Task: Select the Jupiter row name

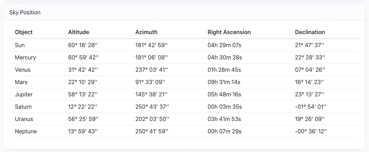Action: [x=23, y=95]
